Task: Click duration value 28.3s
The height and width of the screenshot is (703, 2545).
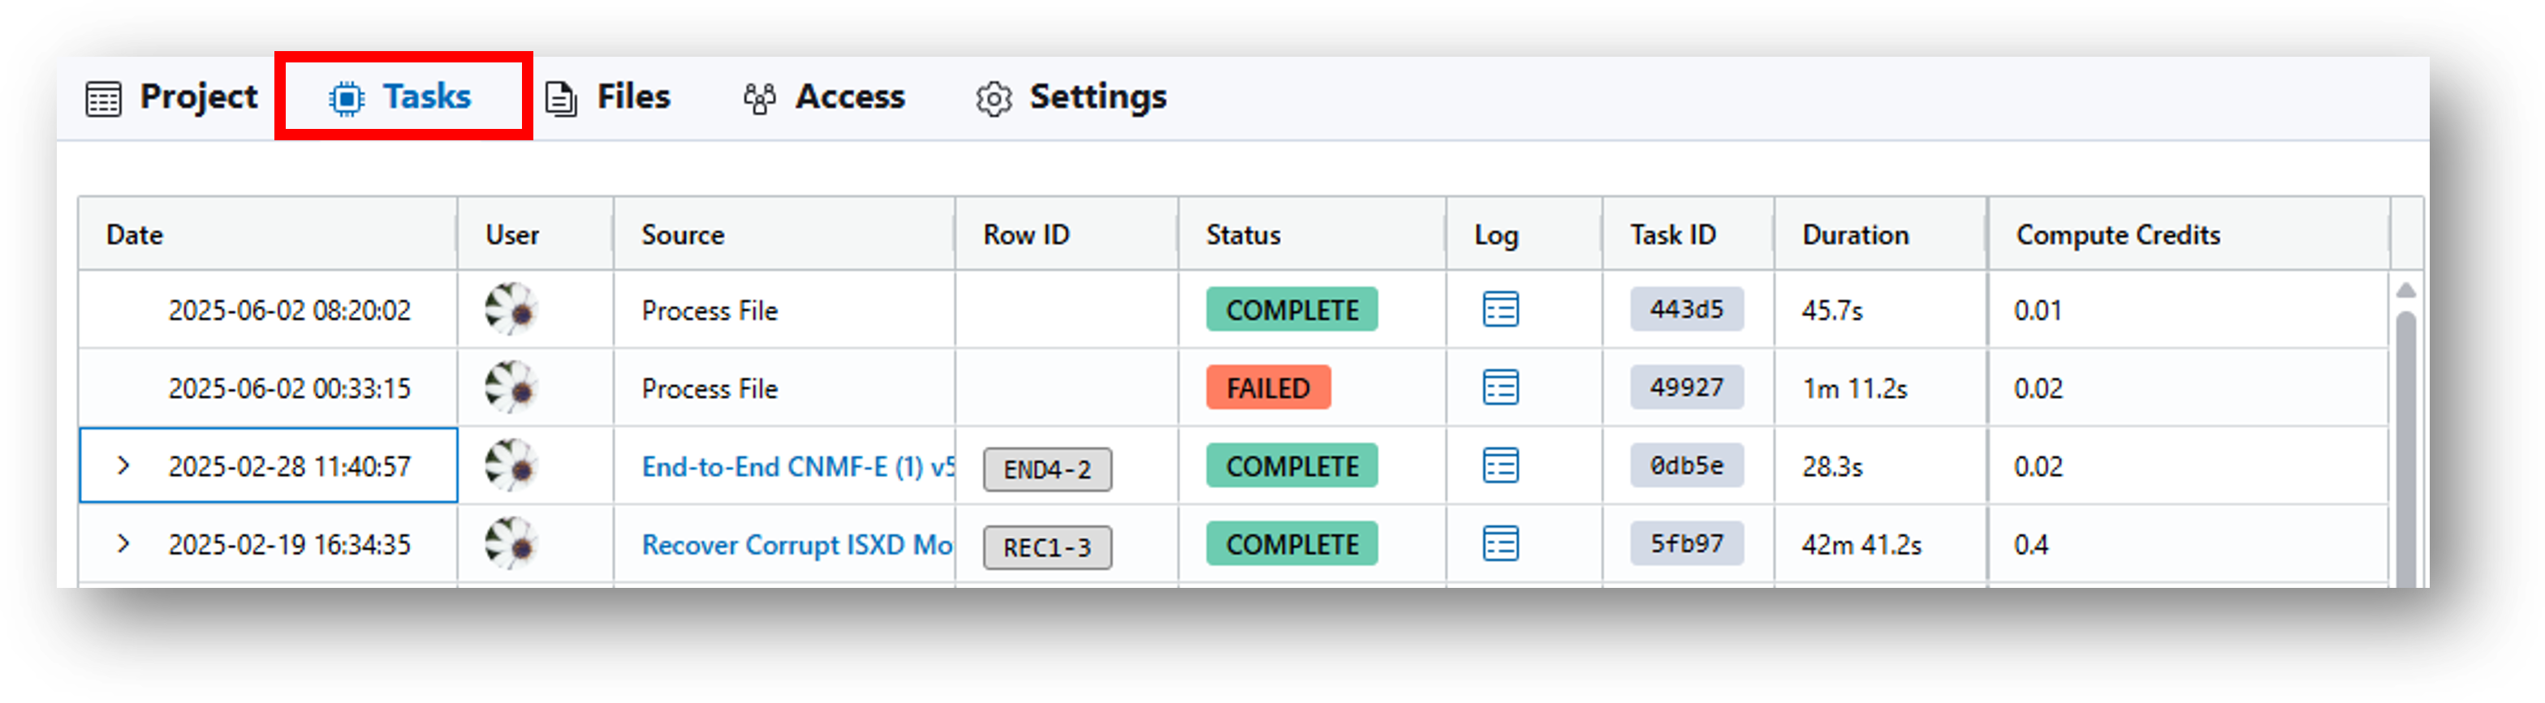Action: pos(1831,466)
